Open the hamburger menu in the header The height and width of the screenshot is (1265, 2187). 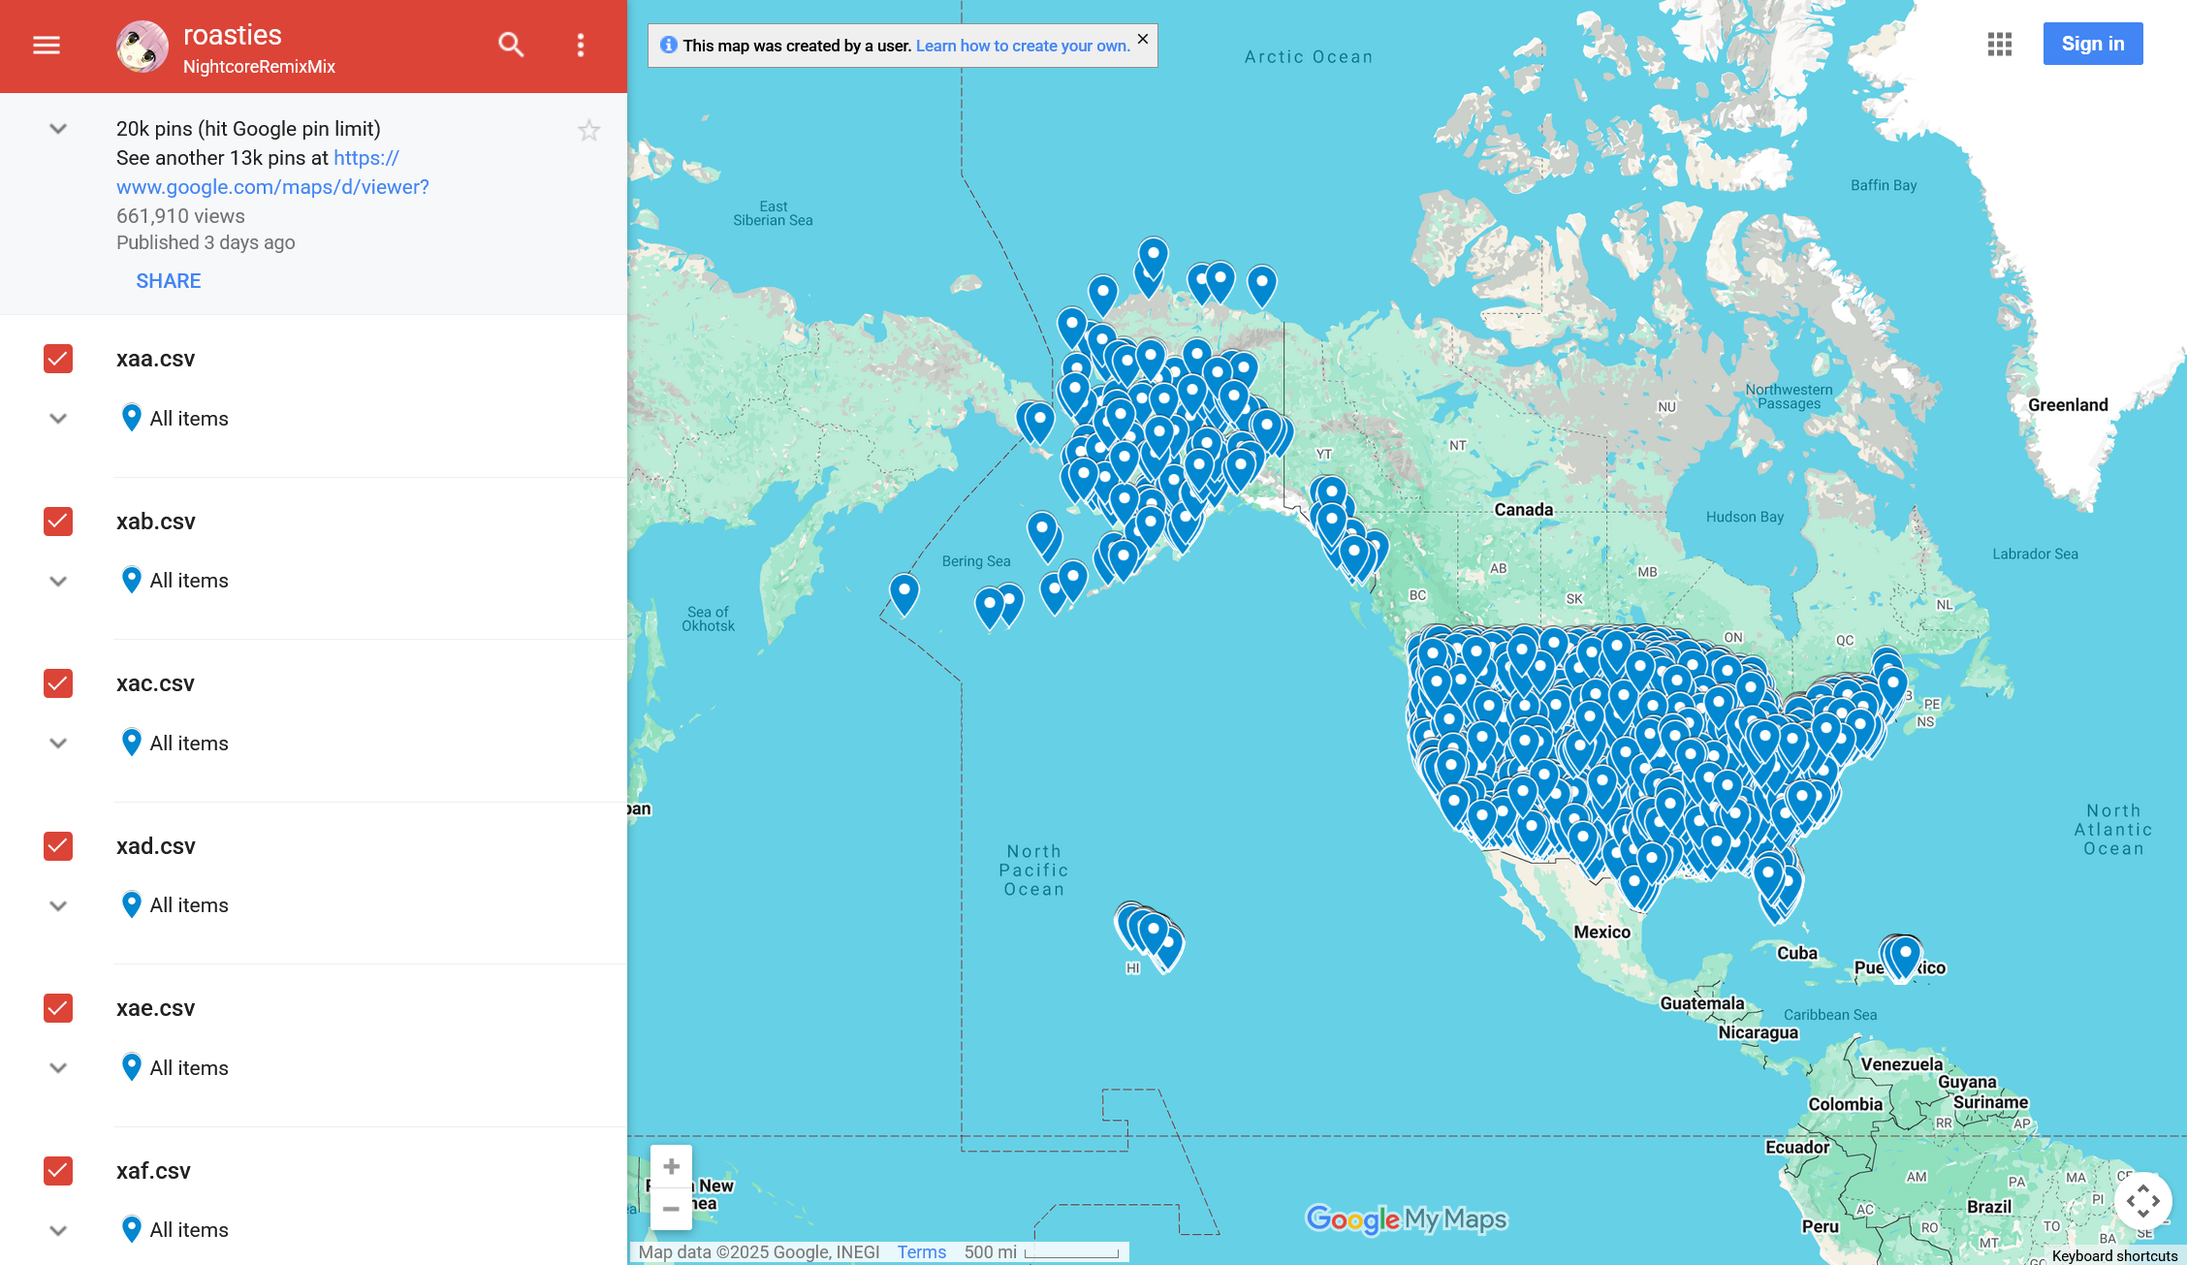pos(47,45)
